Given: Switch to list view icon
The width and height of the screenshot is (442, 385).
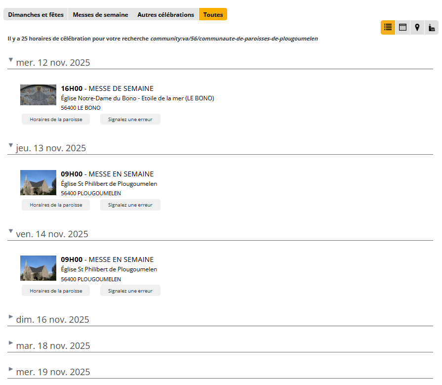Looking at the screenshot, I should click(x=388, y=28).
